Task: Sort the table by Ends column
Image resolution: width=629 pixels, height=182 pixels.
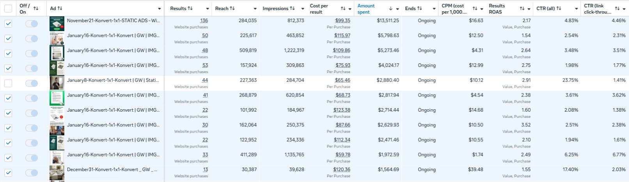Action: click(x=420, y=9)
